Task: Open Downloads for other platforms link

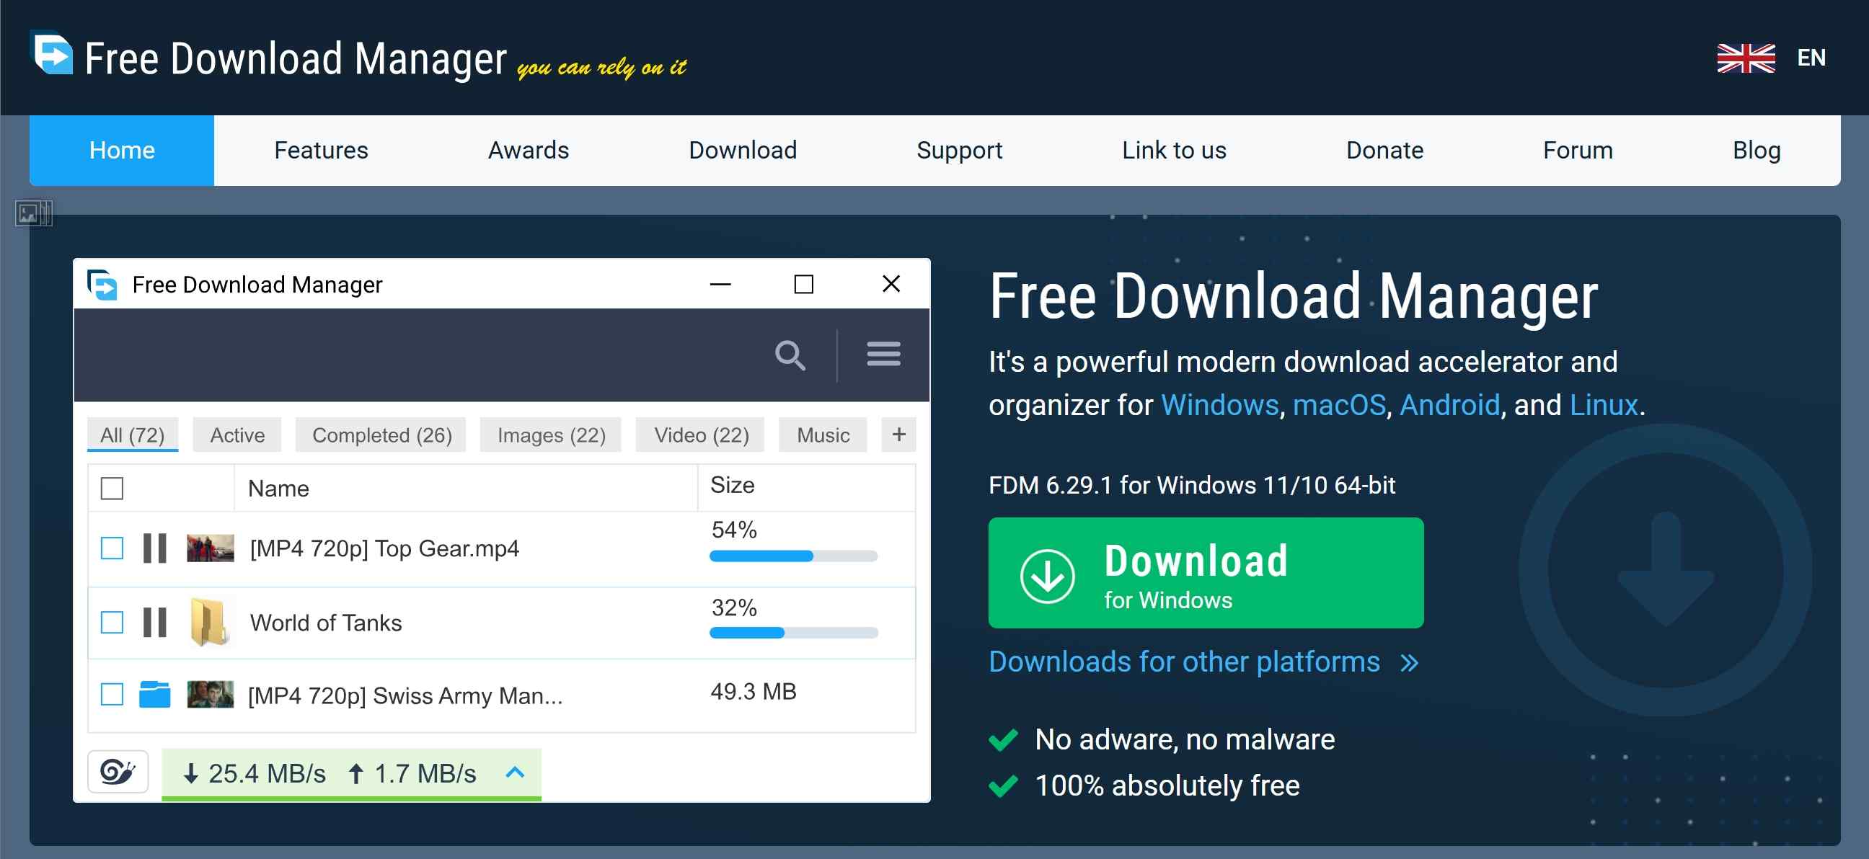Action: pyautogui.click(x=1184, y=662)
